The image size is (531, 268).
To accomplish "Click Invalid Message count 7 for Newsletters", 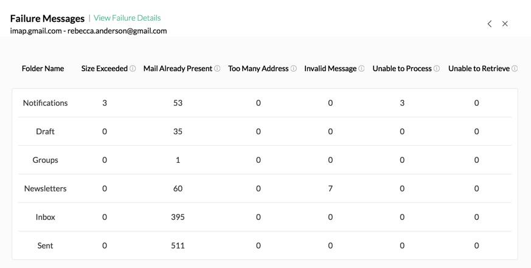I will click(330, 189).
